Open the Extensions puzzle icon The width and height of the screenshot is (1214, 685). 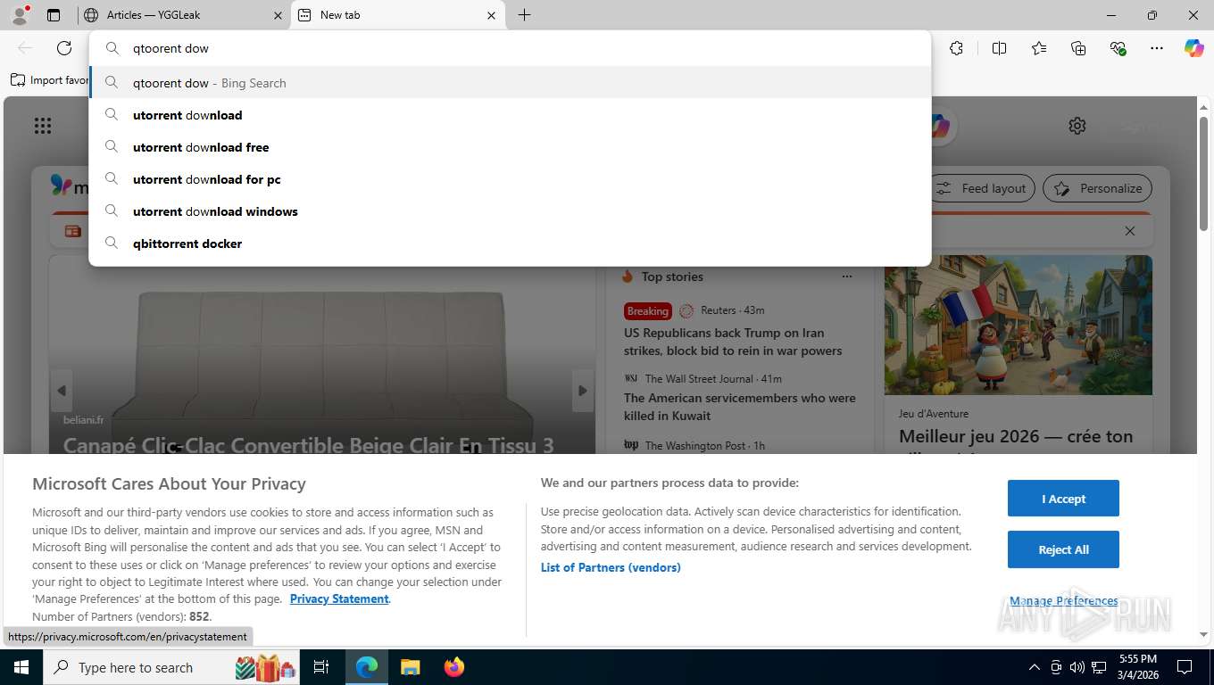956,48
